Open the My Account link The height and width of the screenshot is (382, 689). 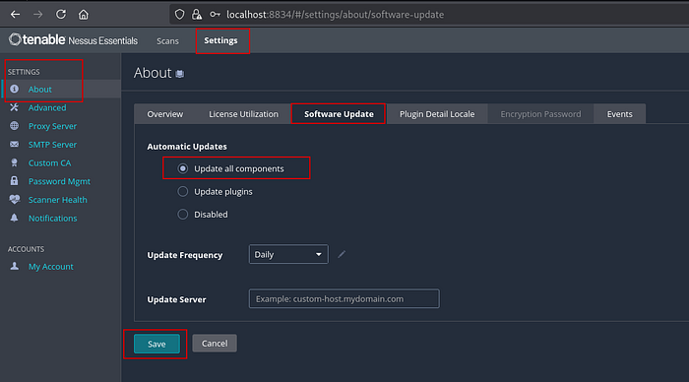click(x=51, y=267)
